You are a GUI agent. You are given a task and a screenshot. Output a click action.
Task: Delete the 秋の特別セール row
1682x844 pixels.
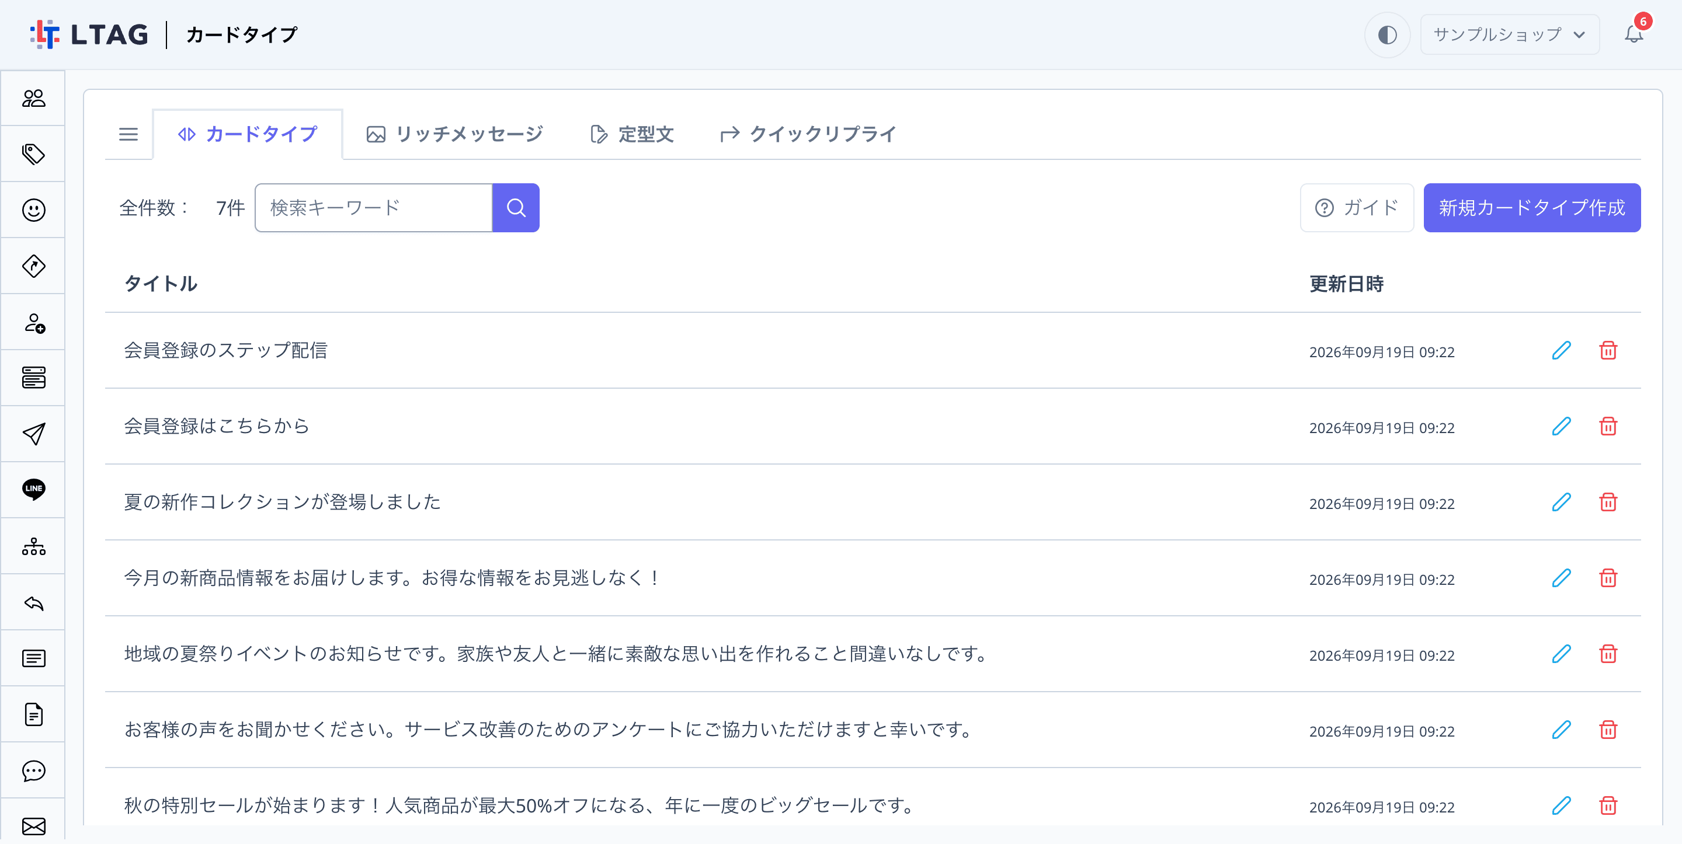coord(1608,805)
